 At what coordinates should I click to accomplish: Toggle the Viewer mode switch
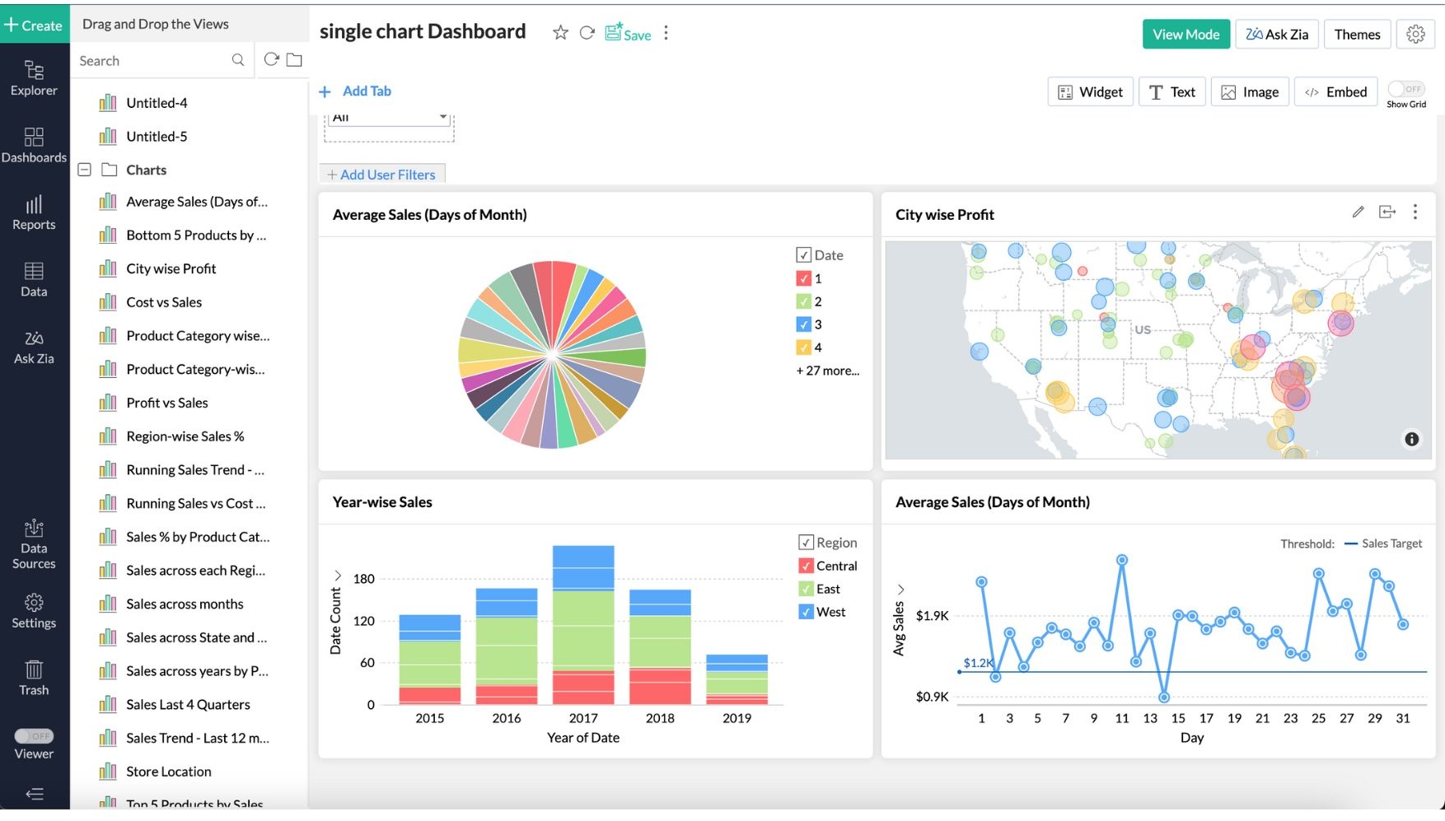[x=34, y=736]
